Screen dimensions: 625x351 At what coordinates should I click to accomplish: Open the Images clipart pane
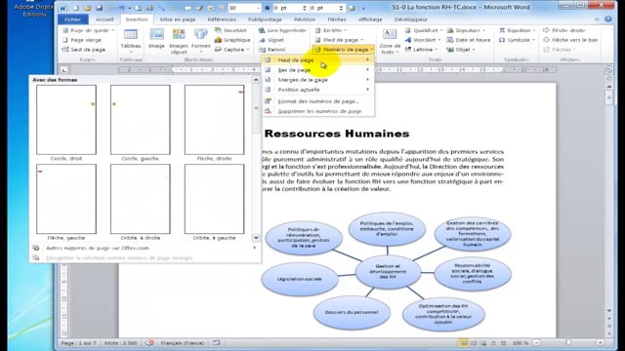click(x=179, y=41)
